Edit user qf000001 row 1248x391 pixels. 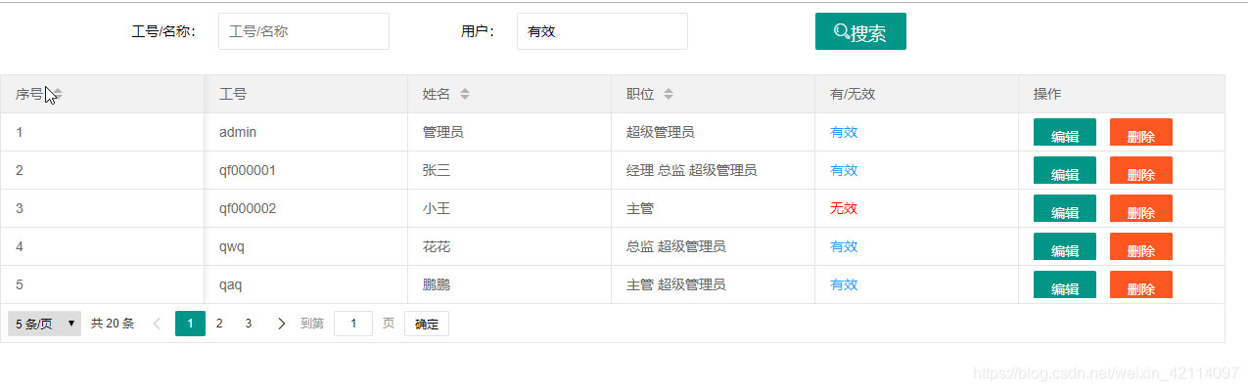click(1064, 173)
